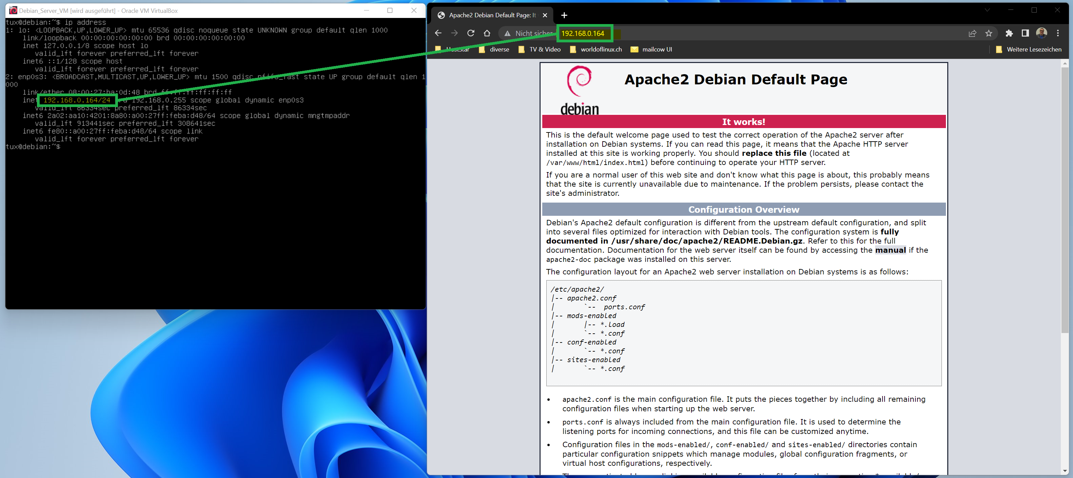The width and height of the screenshot is (1073, 478).
Task: Click 'replace this file' bold text
Action: coord(774,153)
